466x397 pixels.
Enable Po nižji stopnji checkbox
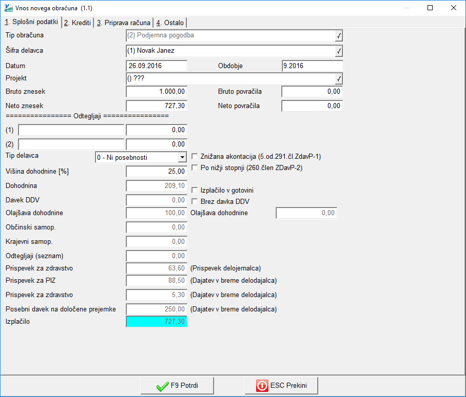(x=195, y=168)
